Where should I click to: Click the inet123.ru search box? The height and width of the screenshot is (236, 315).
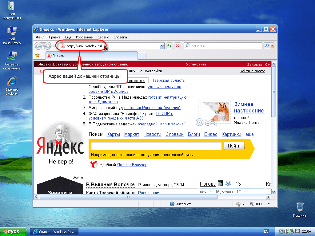223,46
